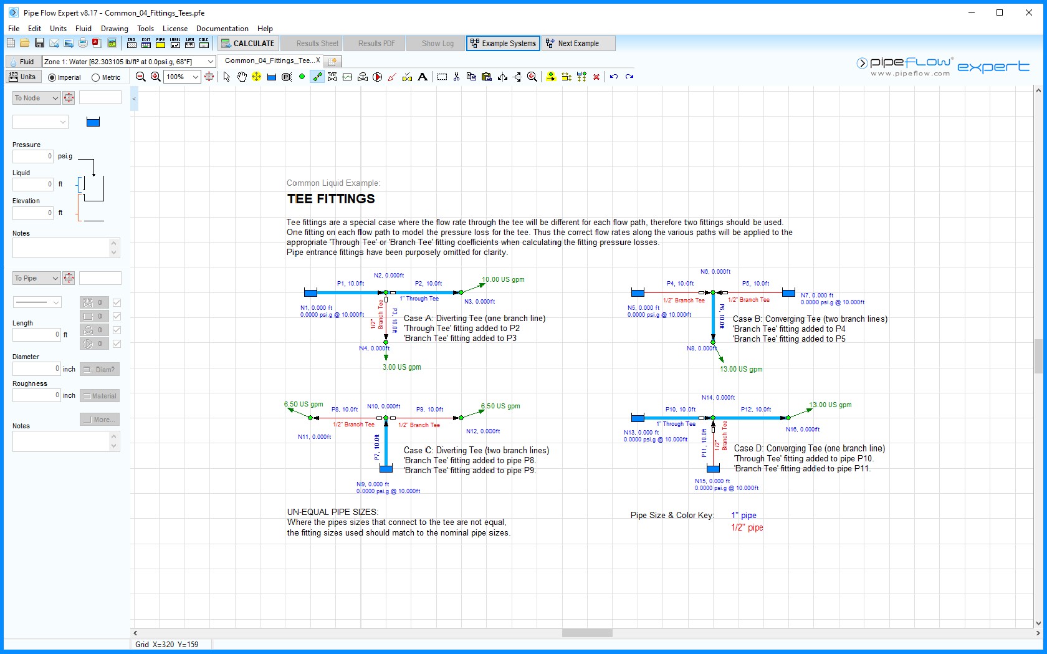Image resolution: width=1047 pixels, height=654 pixels.
Task: Open the To Node dropdown
Action: (x=36, y=98)
